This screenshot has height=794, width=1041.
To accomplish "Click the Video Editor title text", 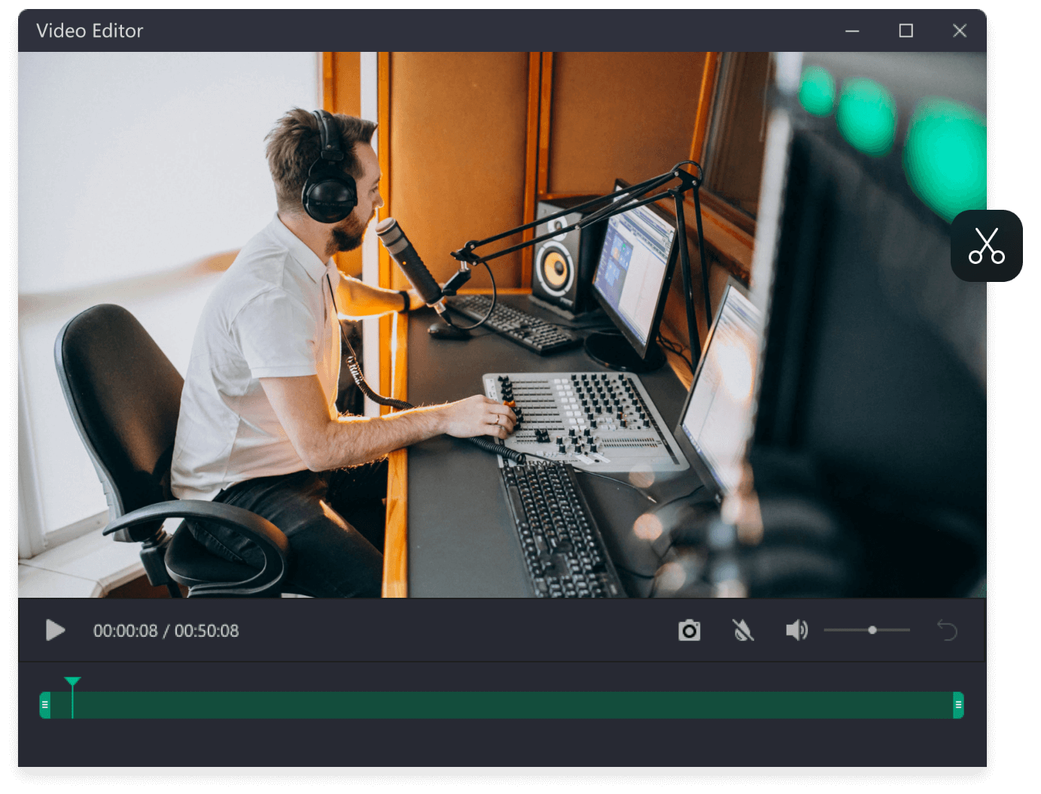I will pos(90,31).
